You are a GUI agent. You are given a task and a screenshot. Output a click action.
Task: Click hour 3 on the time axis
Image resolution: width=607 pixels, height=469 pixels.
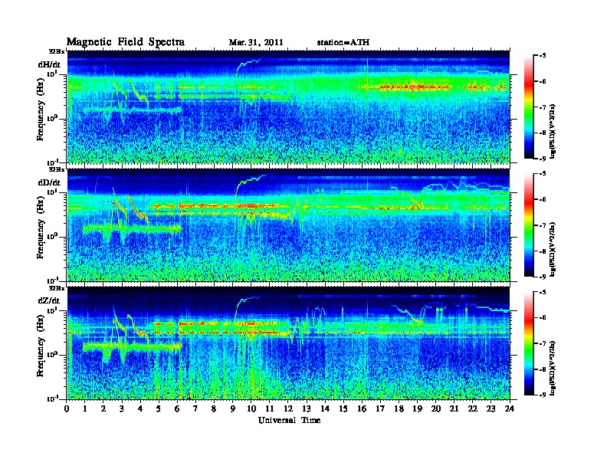[123, 408]
